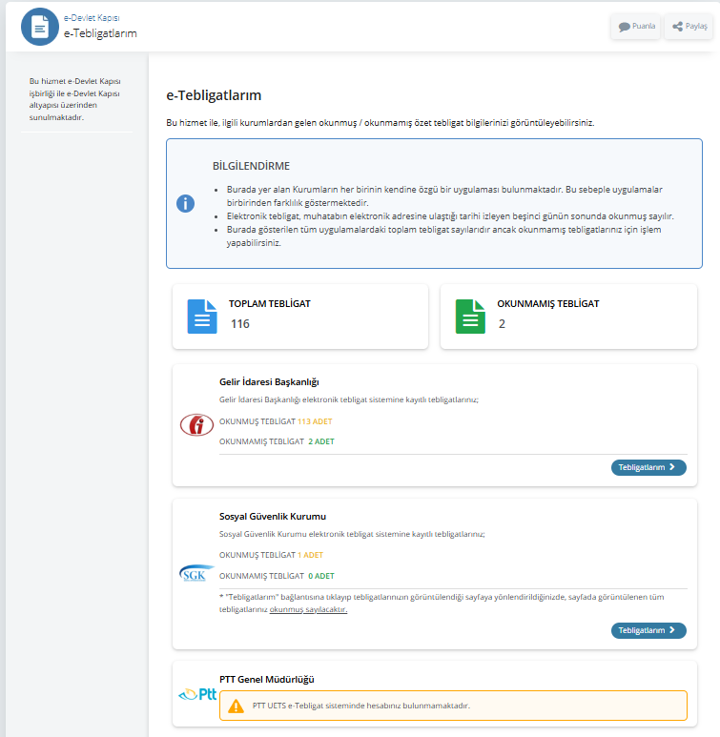Click the Gelir İdaresi Başkanlığı heading

click(269, 381)
